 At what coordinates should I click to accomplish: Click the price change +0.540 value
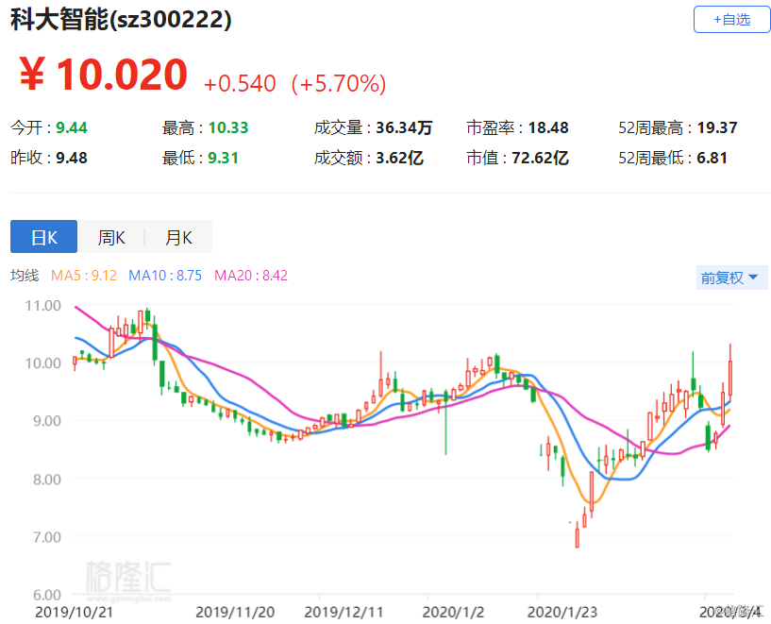(240, 84)
